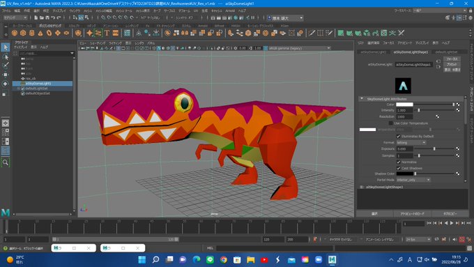Click the first green mesh display shelf icon
Viewport: 474px width, 267px height.
coord(341,33)
